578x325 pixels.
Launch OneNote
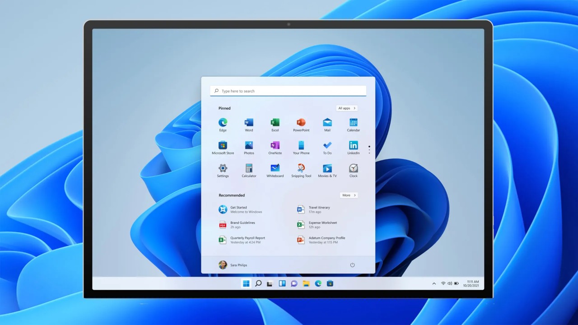point(275,145)
